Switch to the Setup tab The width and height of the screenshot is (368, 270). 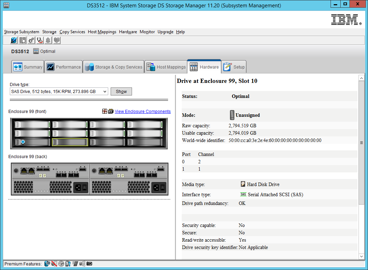pyautogui.click(x=234, y=66)
